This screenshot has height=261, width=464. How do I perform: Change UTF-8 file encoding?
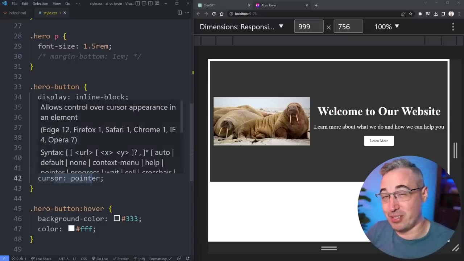63,258
